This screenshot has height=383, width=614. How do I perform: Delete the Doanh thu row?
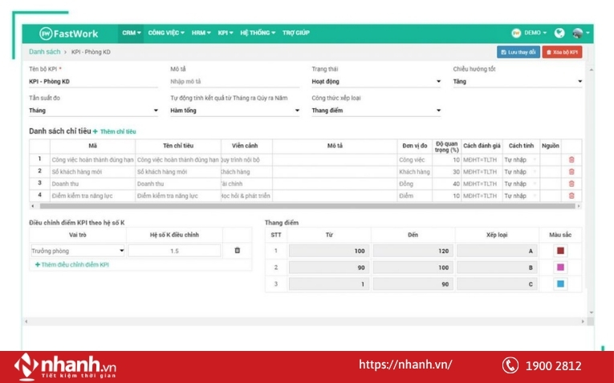[571, 183]
